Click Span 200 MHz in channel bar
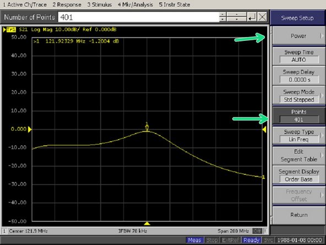Image resolution: width=326 pixels, height=245 pixels. point(233,231)
